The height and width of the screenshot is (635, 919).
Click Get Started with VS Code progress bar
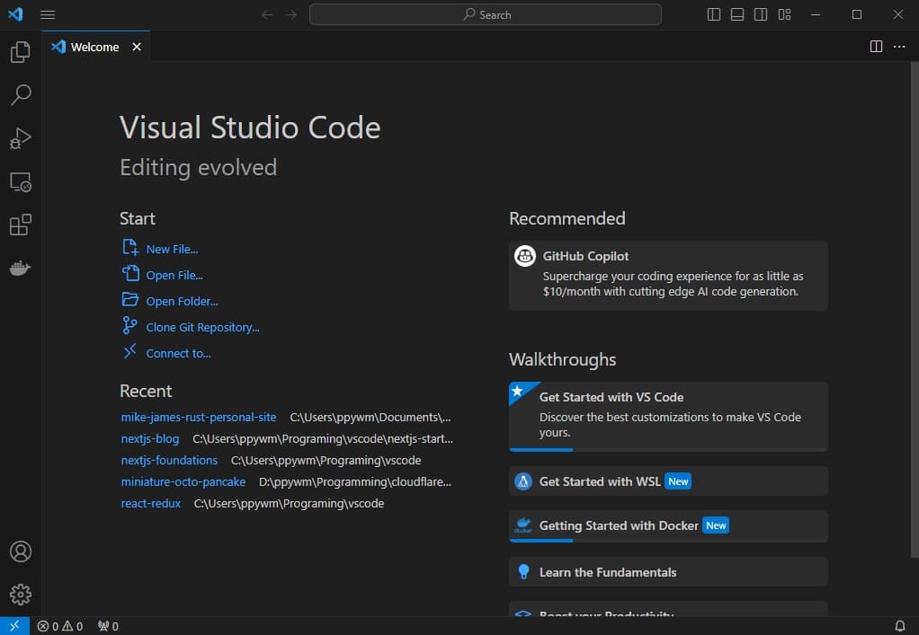point(668,449)
